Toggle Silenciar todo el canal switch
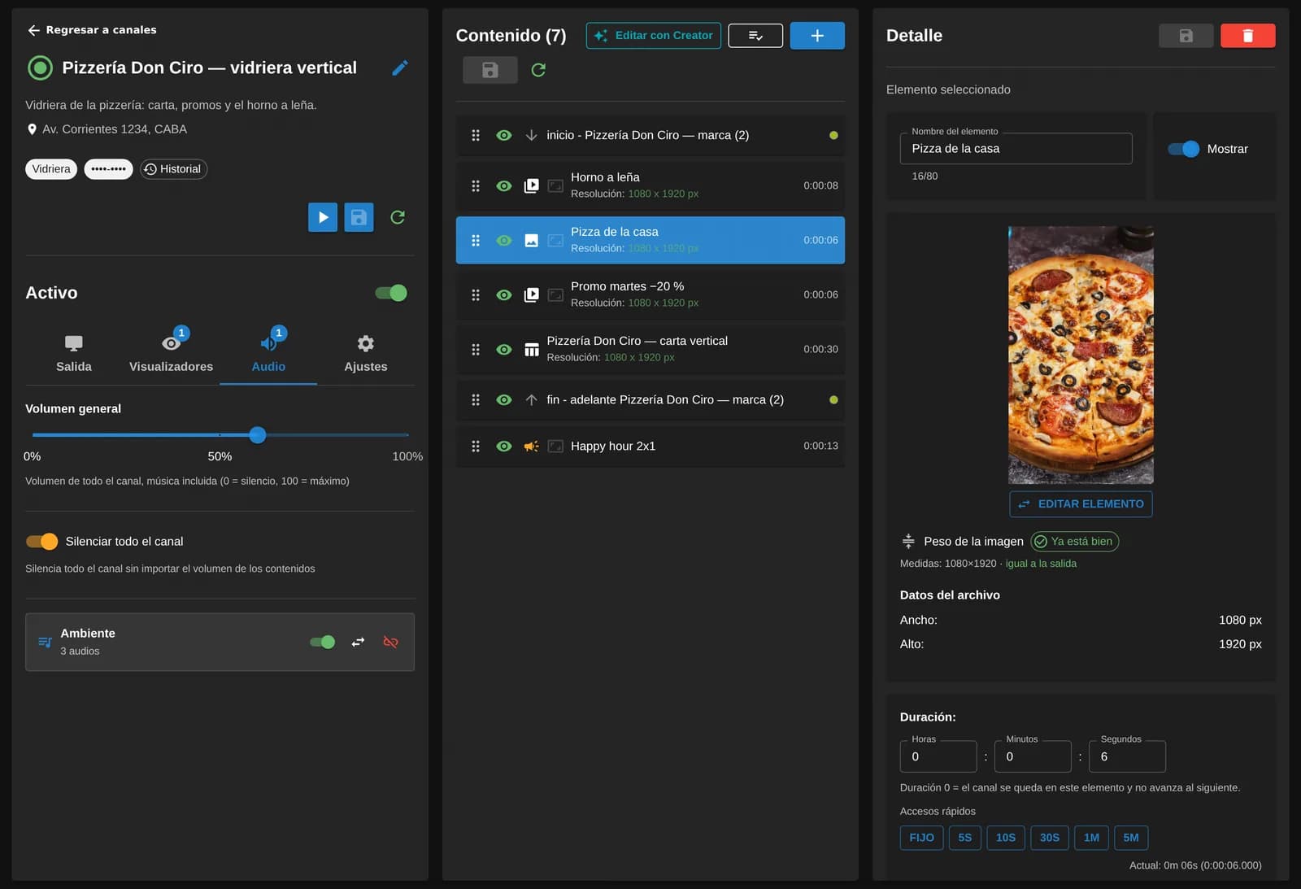 coord(41,541)
